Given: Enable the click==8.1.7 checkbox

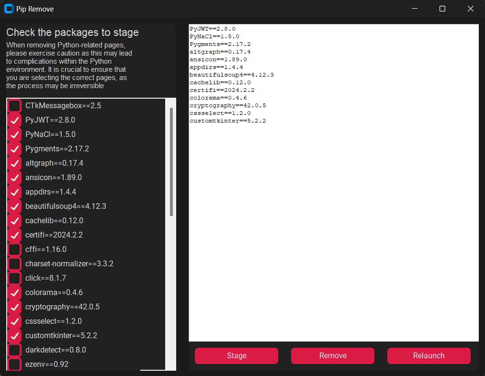Looking at the screenshot, I should (x=14, y=278).
